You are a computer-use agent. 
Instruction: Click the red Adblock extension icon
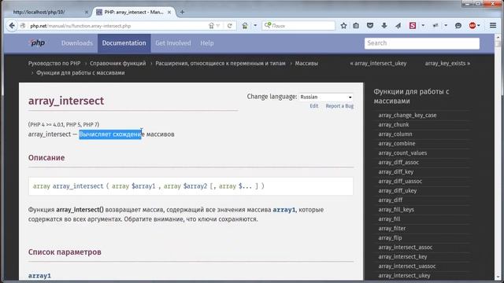coord(472,26)
